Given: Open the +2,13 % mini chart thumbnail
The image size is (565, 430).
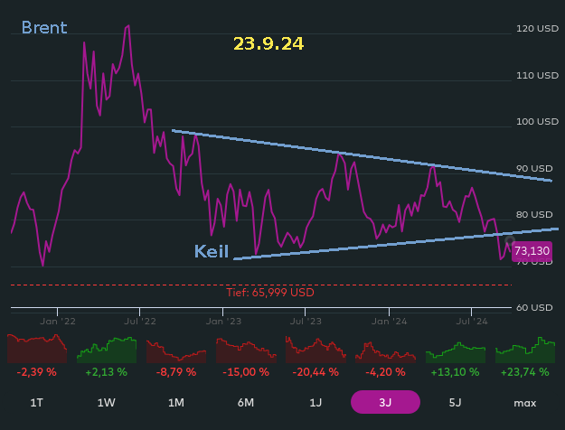Looking at the screenshot, I should click(x=107, y=350).
